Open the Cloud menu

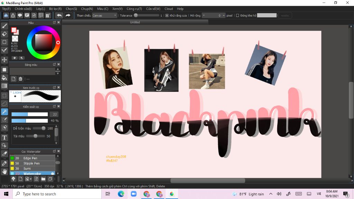pyautogui.click(x=168, y=9)
